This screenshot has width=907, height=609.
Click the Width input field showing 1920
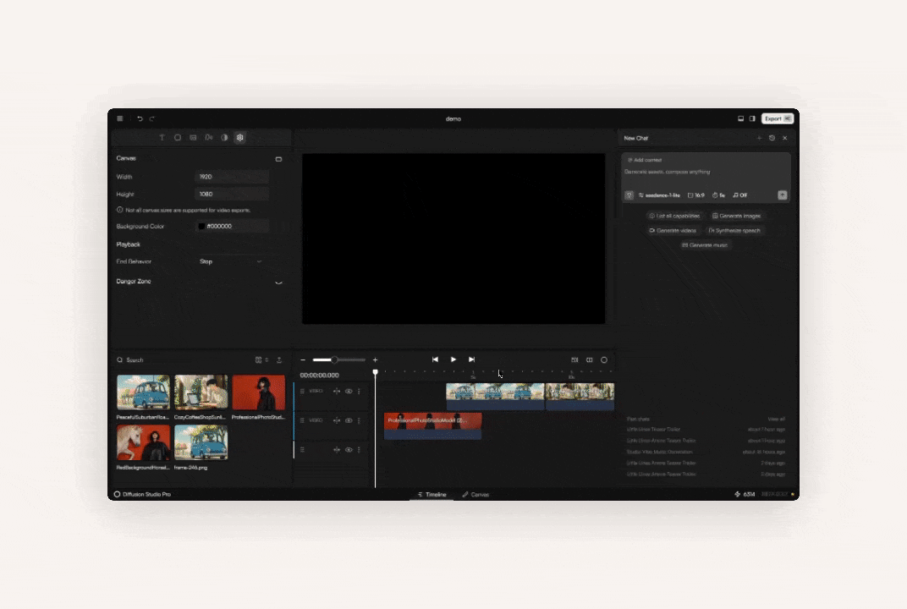pos(232,177)
